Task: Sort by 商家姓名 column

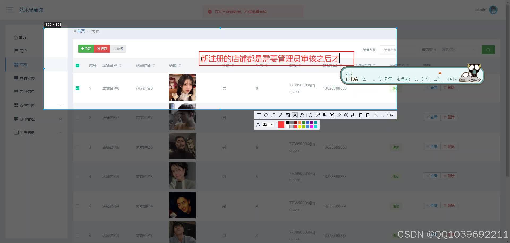Action: coord(154,65)
